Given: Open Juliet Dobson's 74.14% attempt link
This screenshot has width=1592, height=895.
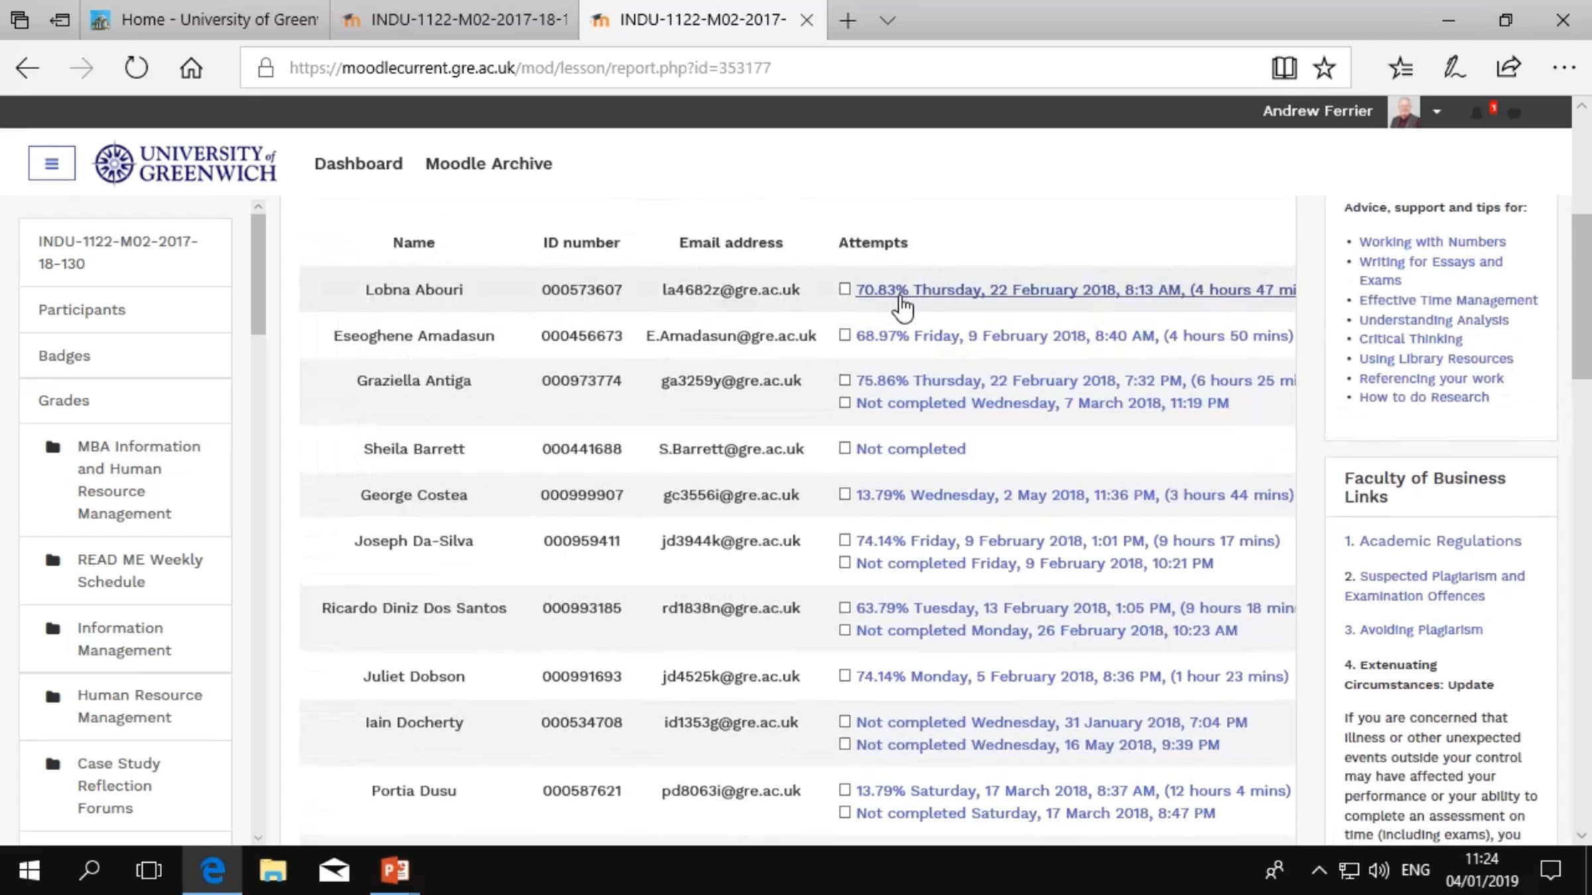Looking at the screenshot, I should click(x=1071, y=676).
